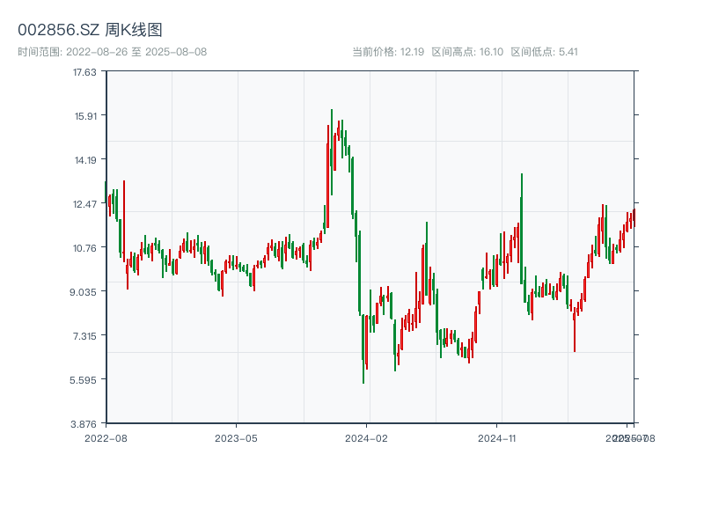Click the 区间低点 5.41 label
Image resolution: width=704 pixels, height=528 pixels.
pyautogui.click(x=544, y=52)
